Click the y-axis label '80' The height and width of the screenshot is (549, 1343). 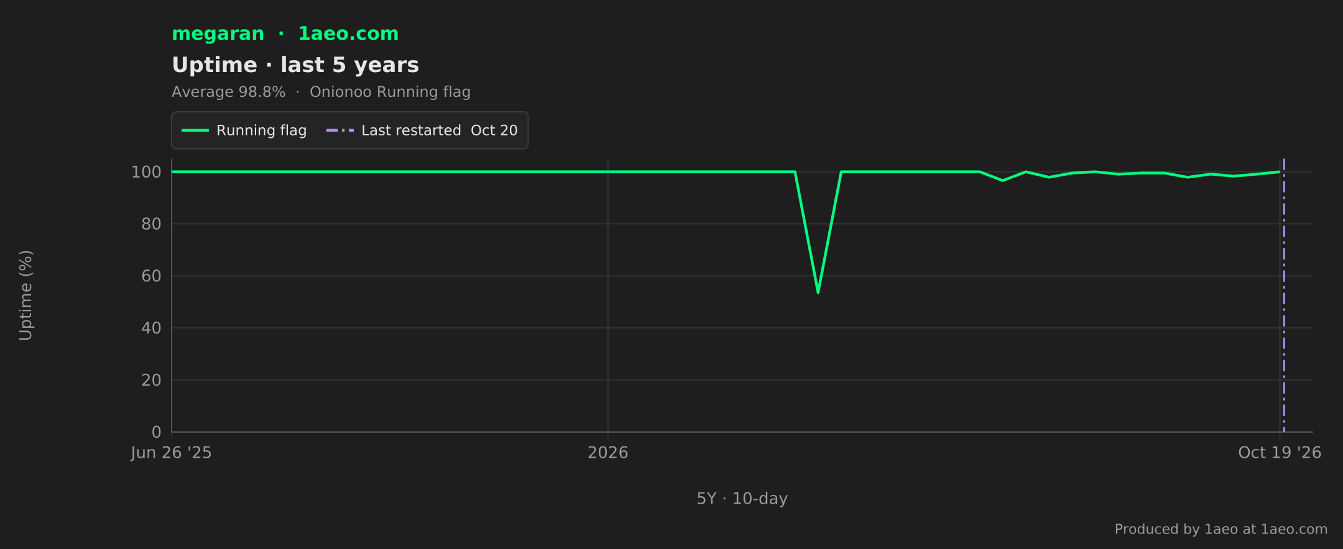point(151,224)
